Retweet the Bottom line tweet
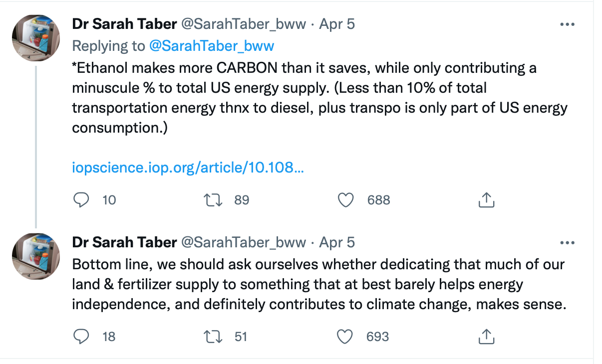Screen dimensions: 602x364 [214, 337]
